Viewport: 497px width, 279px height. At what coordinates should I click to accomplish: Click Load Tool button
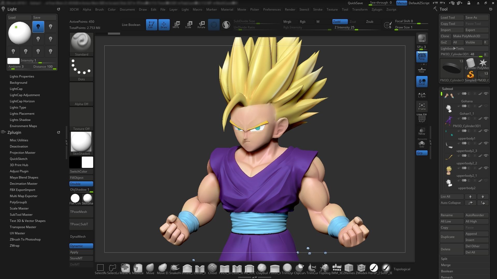452,18
